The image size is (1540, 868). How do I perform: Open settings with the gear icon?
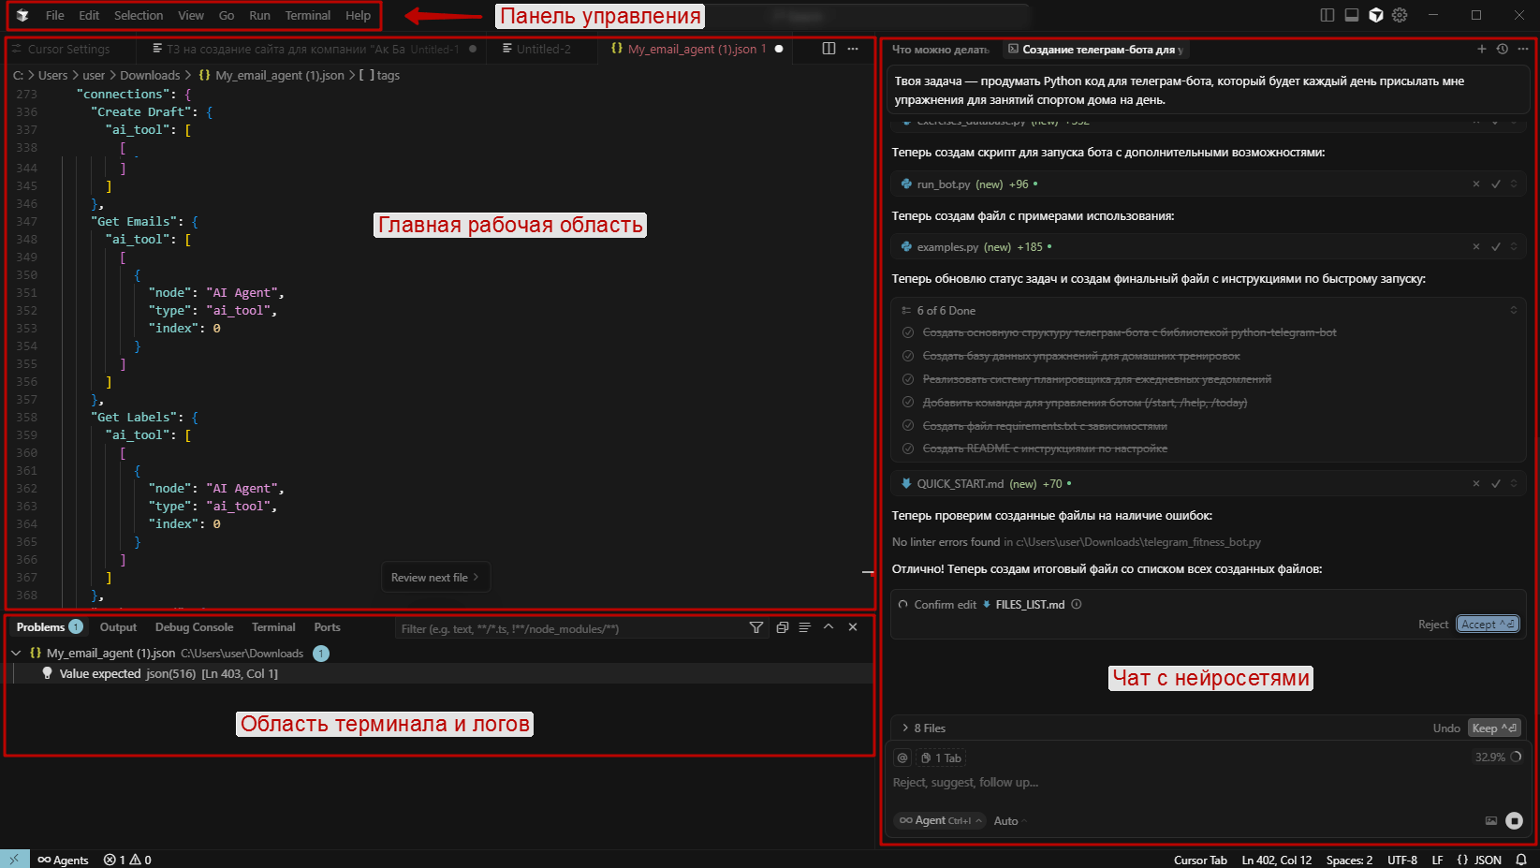[1400, 15]
